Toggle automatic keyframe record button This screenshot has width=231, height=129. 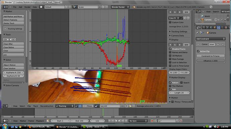[x=152, y=121]
